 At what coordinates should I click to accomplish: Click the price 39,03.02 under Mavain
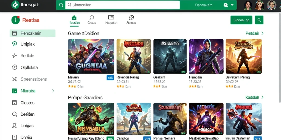coord(74,82)
